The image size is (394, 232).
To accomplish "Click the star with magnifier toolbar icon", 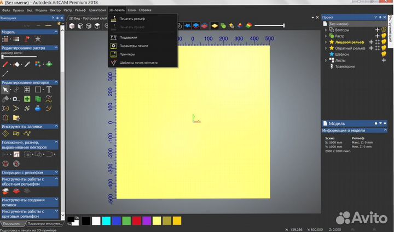I will 231,26.
